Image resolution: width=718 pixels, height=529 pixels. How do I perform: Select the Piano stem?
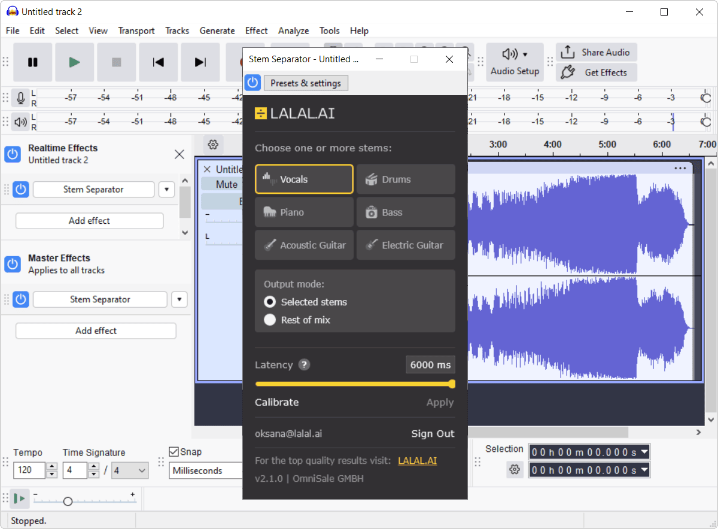tap(304, 212)
